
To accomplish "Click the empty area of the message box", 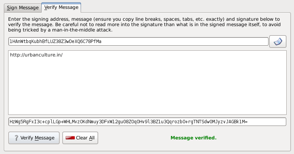I will tap(147, 88).
